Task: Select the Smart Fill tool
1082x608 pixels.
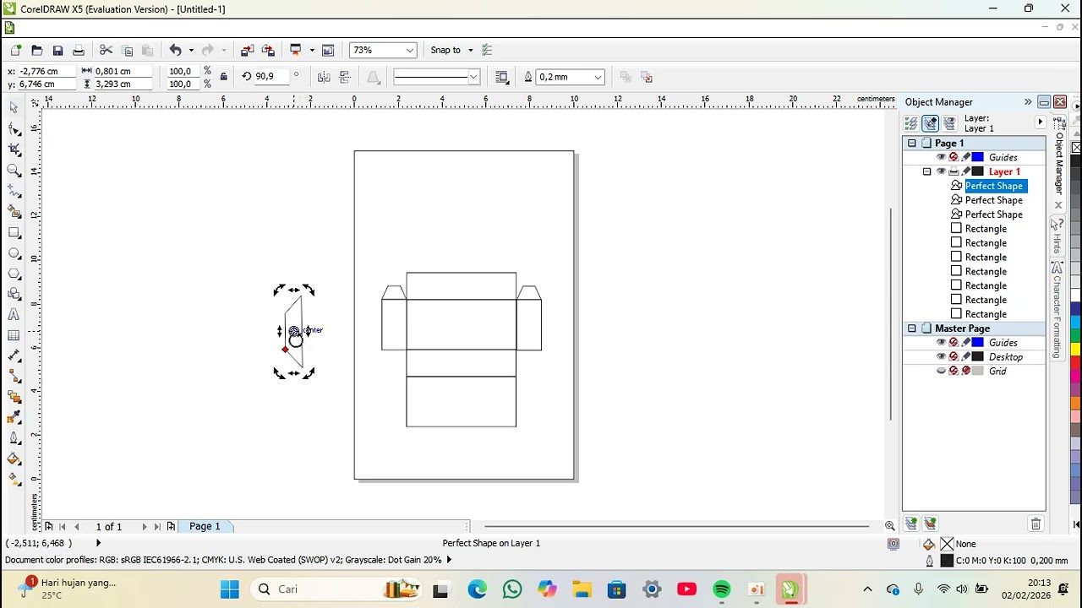Action: [14, 212]
